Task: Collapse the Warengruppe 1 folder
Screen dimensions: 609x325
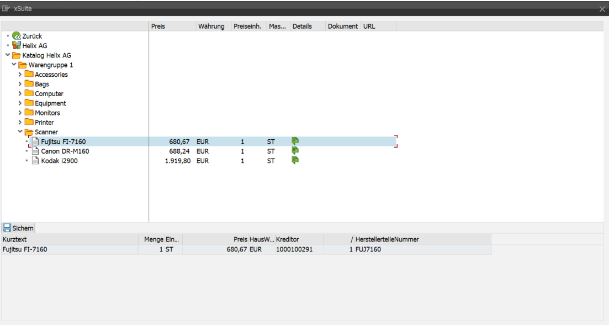Action: point(13,65)
